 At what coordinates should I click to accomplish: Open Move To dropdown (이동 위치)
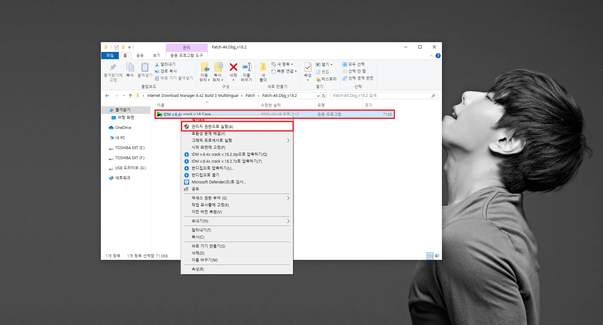[x=205, y=77]
